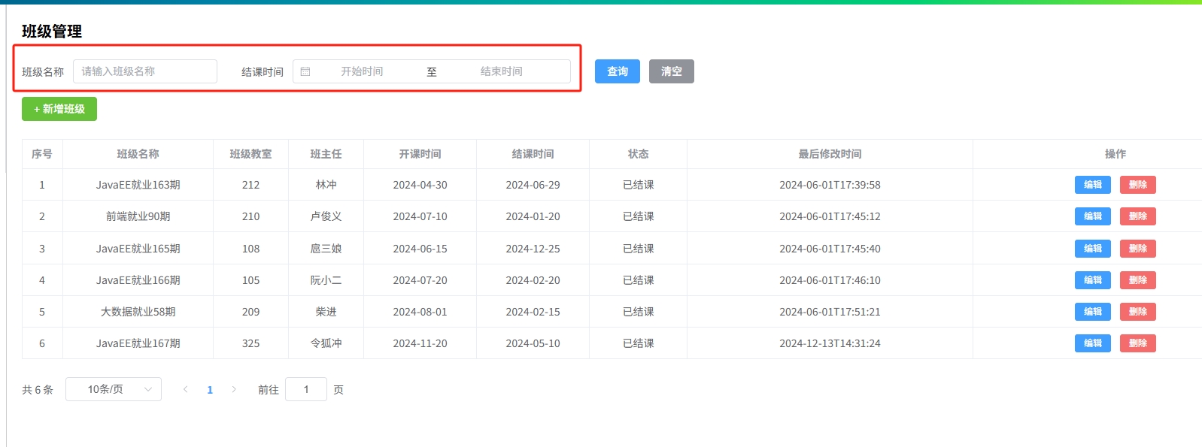Delete the 大数据就业58期 class row
The height and width of the screenshot is (447, 1202).
(1137, 312)
